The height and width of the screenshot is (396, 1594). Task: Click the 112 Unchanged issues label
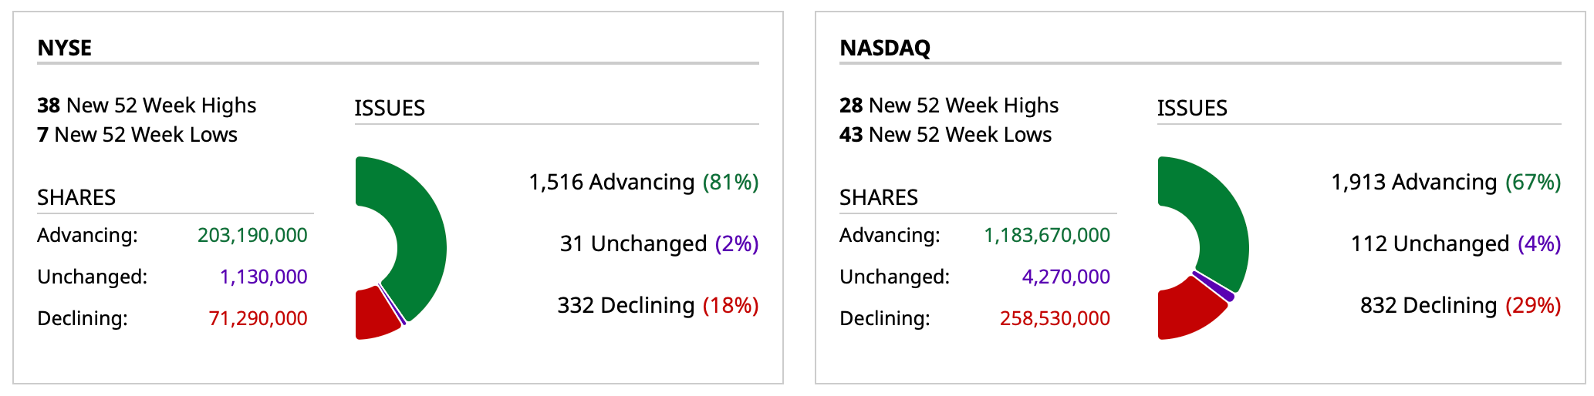coord(1456,244)
